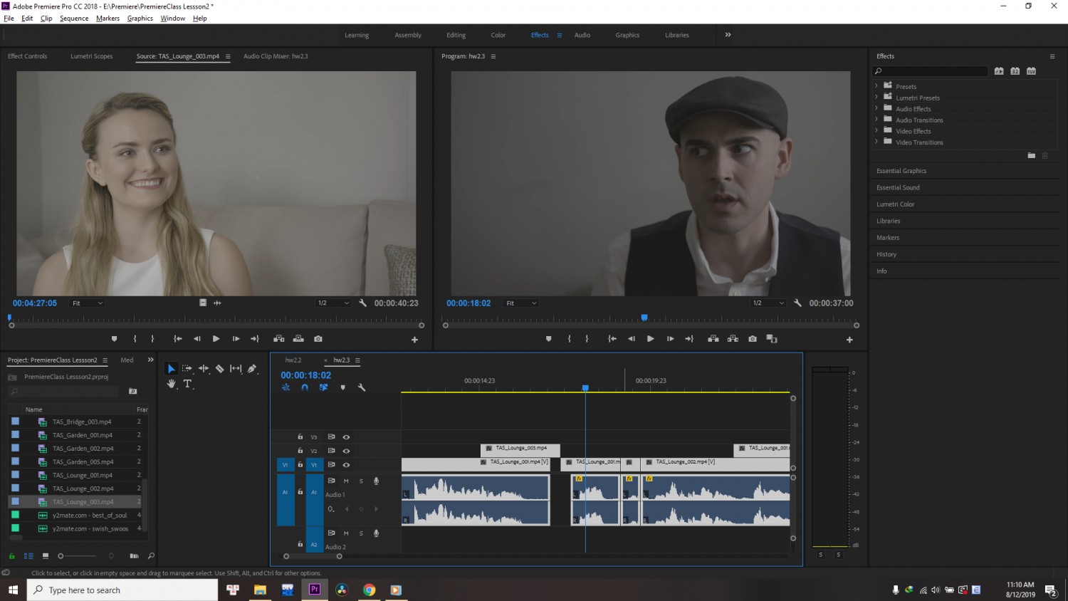
Task: Open Program monitor settings wrench
Action: (797, 303)
